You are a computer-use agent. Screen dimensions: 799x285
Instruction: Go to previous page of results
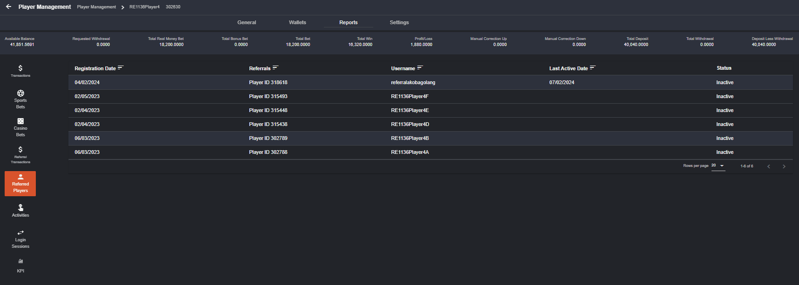coord(769,166)
